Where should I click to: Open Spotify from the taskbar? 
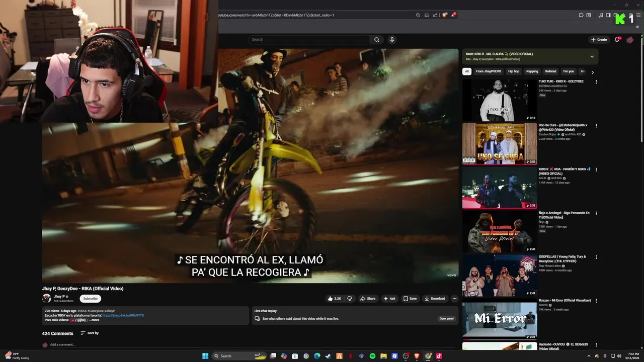tap(372, 356)
